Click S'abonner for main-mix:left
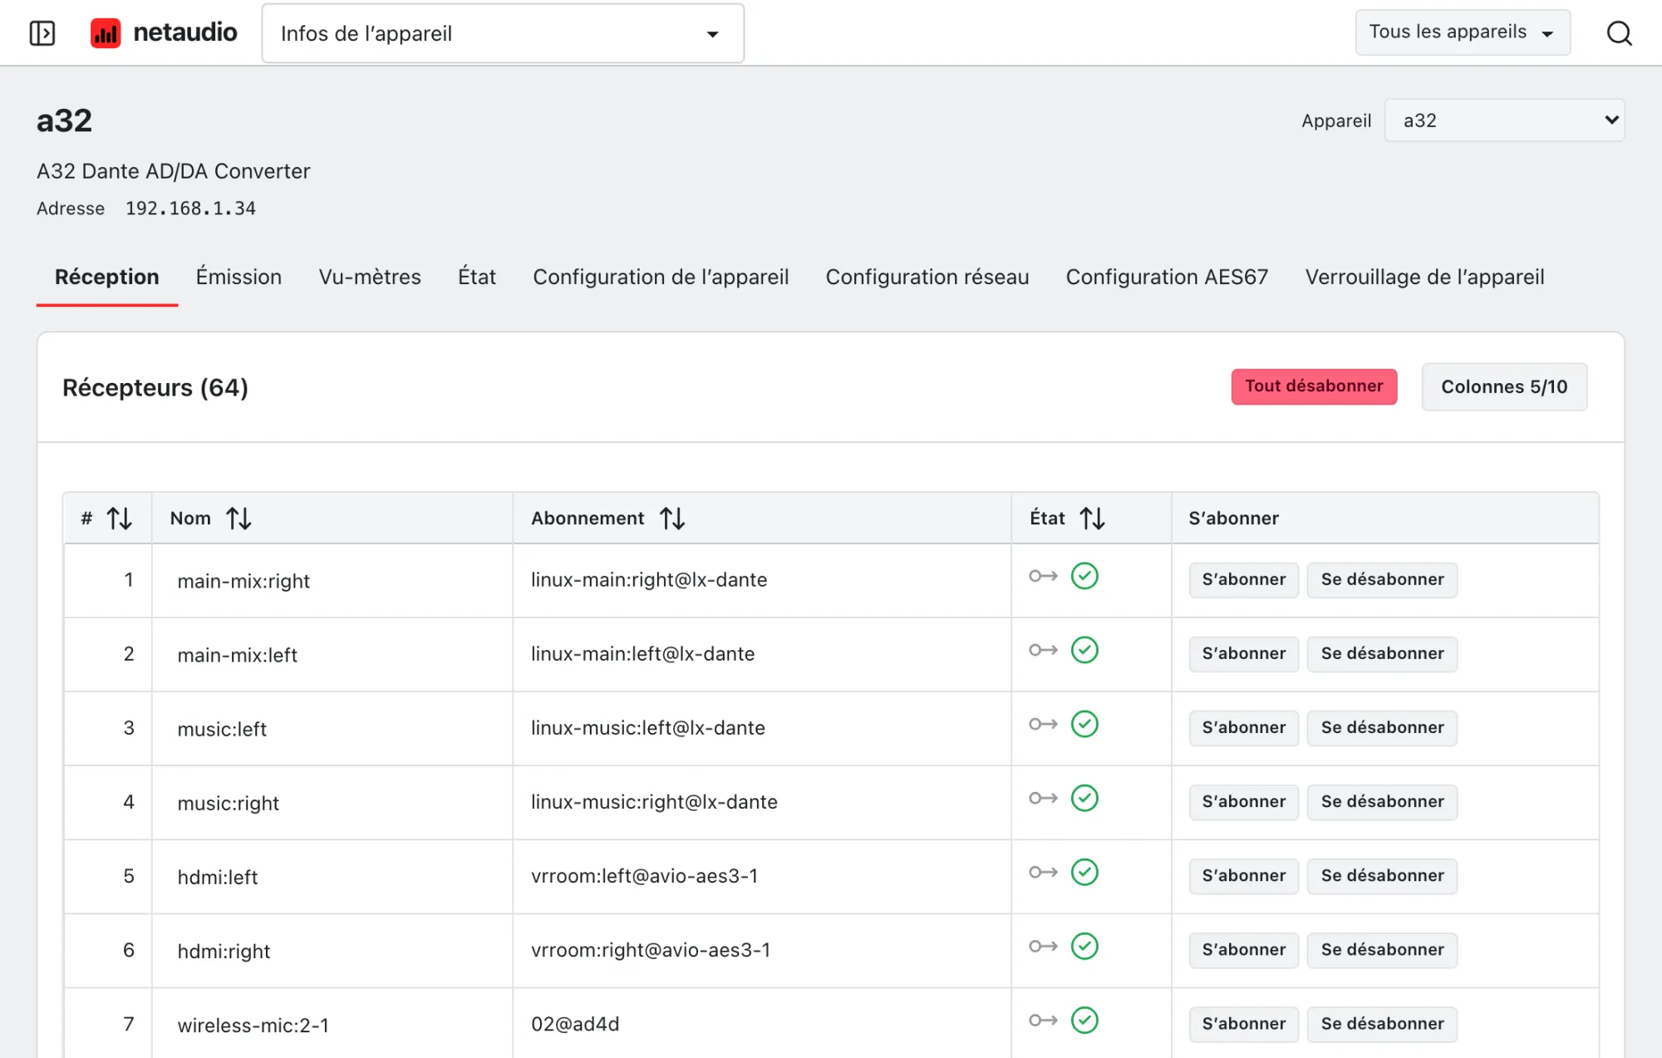 tap(1243, 653)
